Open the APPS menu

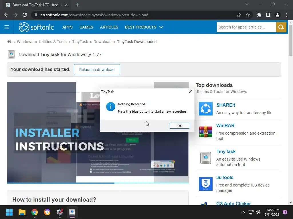pos(68,27)
